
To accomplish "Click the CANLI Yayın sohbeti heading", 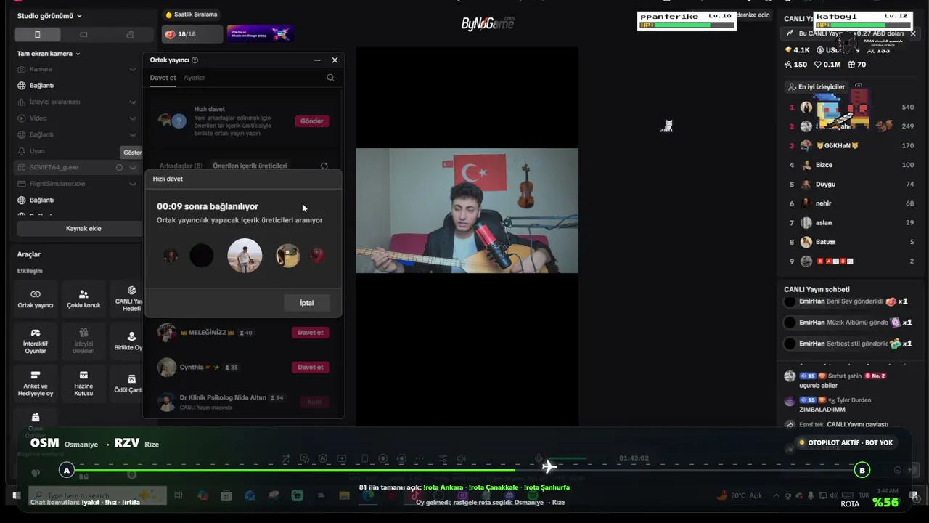I will click(x=817, y=289).
